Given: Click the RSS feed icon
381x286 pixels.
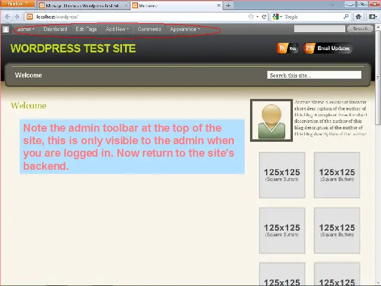Looking at the screenshot, I should [282, 48].
